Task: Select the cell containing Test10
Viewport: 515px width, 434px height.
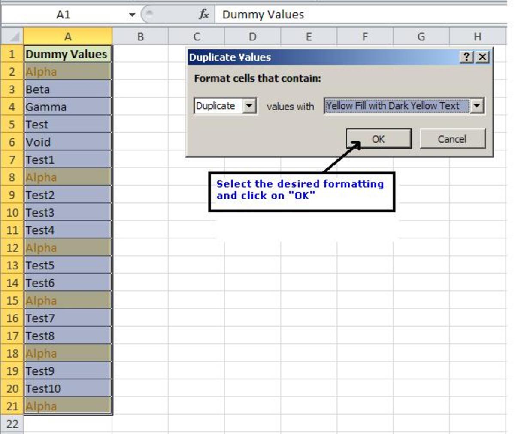Action: (x=67, y=388)
